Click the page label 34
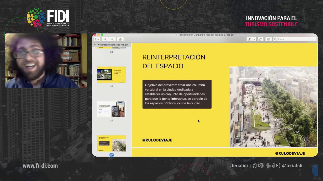 coord(112,52)
